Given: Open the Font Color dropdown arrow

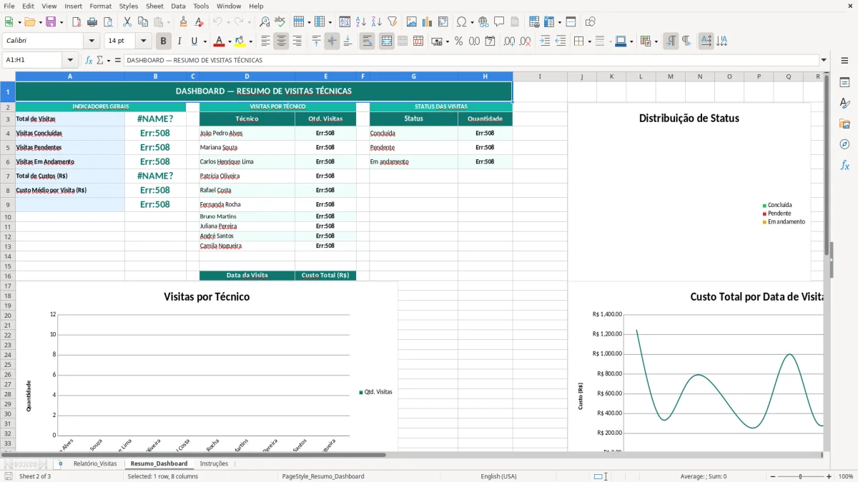Looking at the screenshot, I should coord(230,41).
